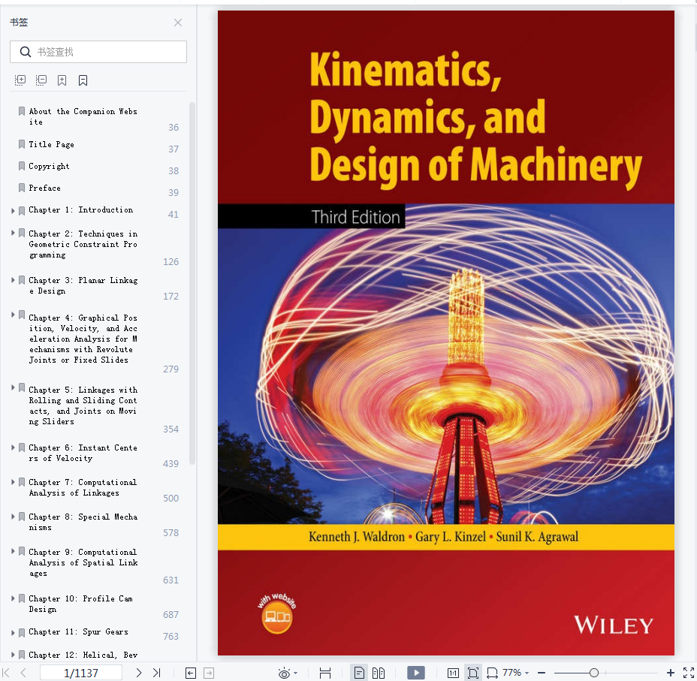Go forward to next view
The image size is (697, 681).
209,673
